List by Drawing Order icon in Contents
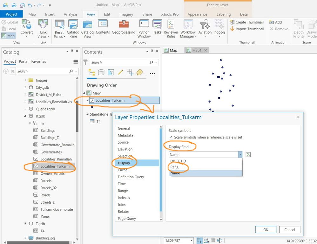 click(x=92, y=72)
